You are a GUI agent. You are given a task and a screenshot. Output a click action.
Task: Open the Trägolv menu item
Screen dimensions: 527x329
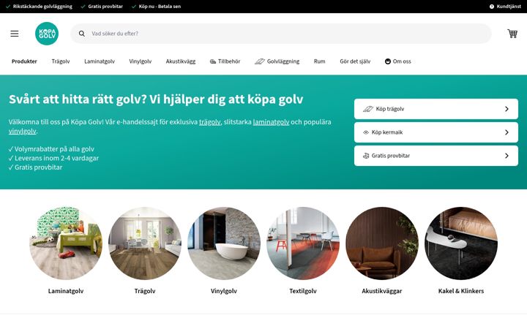(x=61, y=61)
